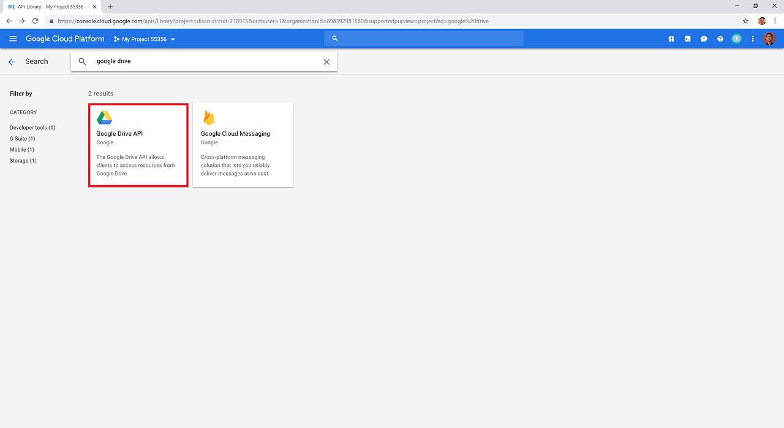Filter results by Developer tools category
This screenshot has height=428, width=784.
pyautogui.click(x=32, y=127)
